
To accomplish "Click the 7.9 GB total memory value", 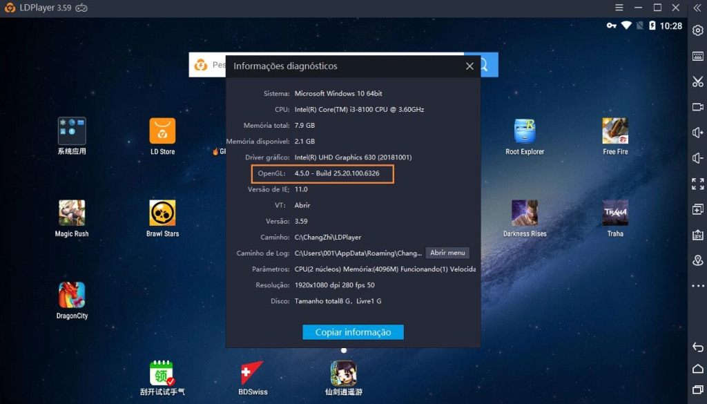I will point(304,126).
